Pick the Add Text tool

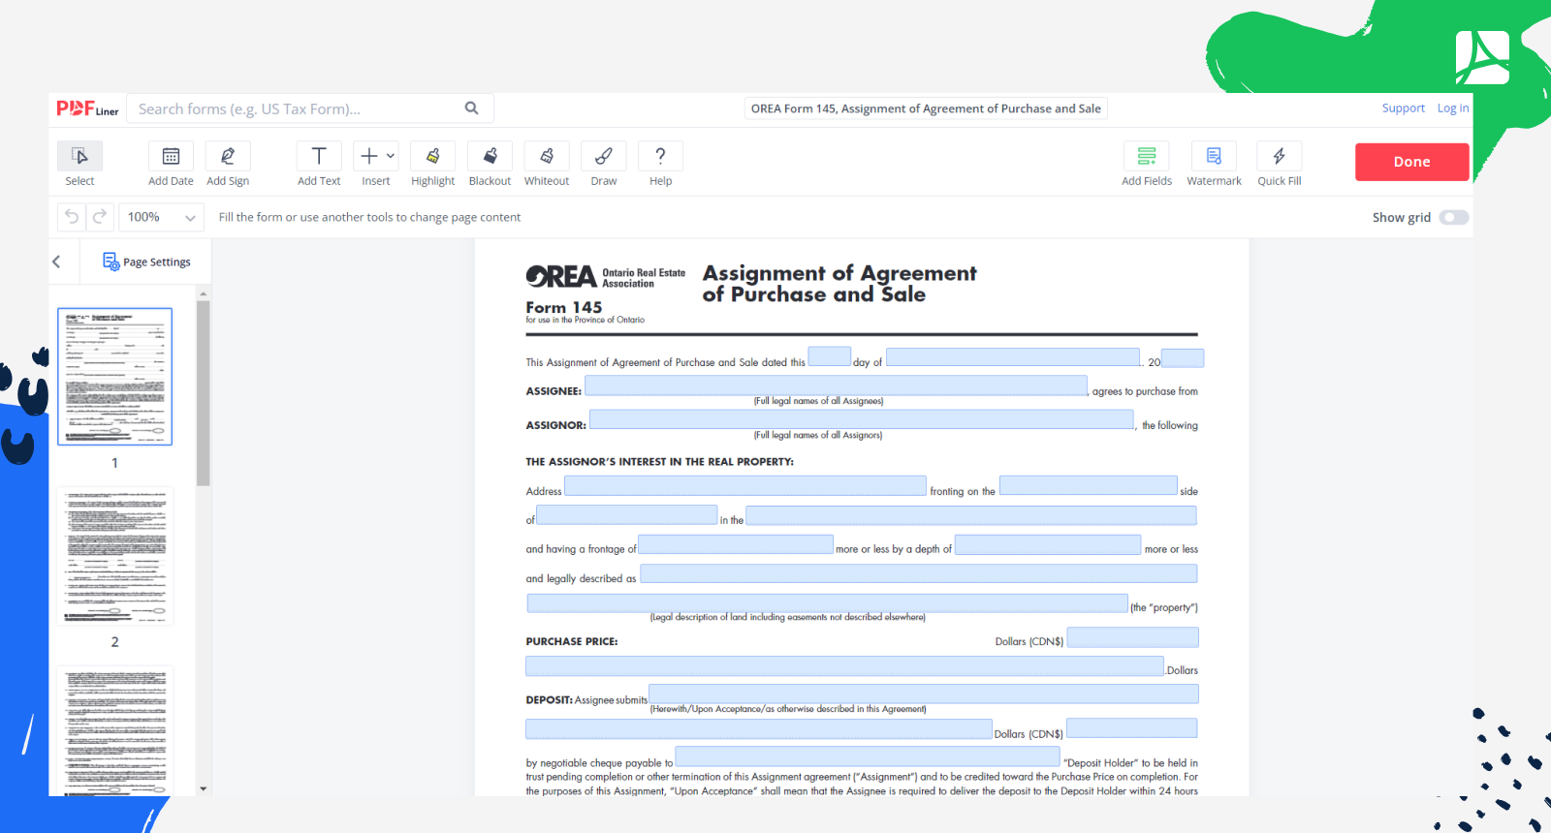(319, 165)
